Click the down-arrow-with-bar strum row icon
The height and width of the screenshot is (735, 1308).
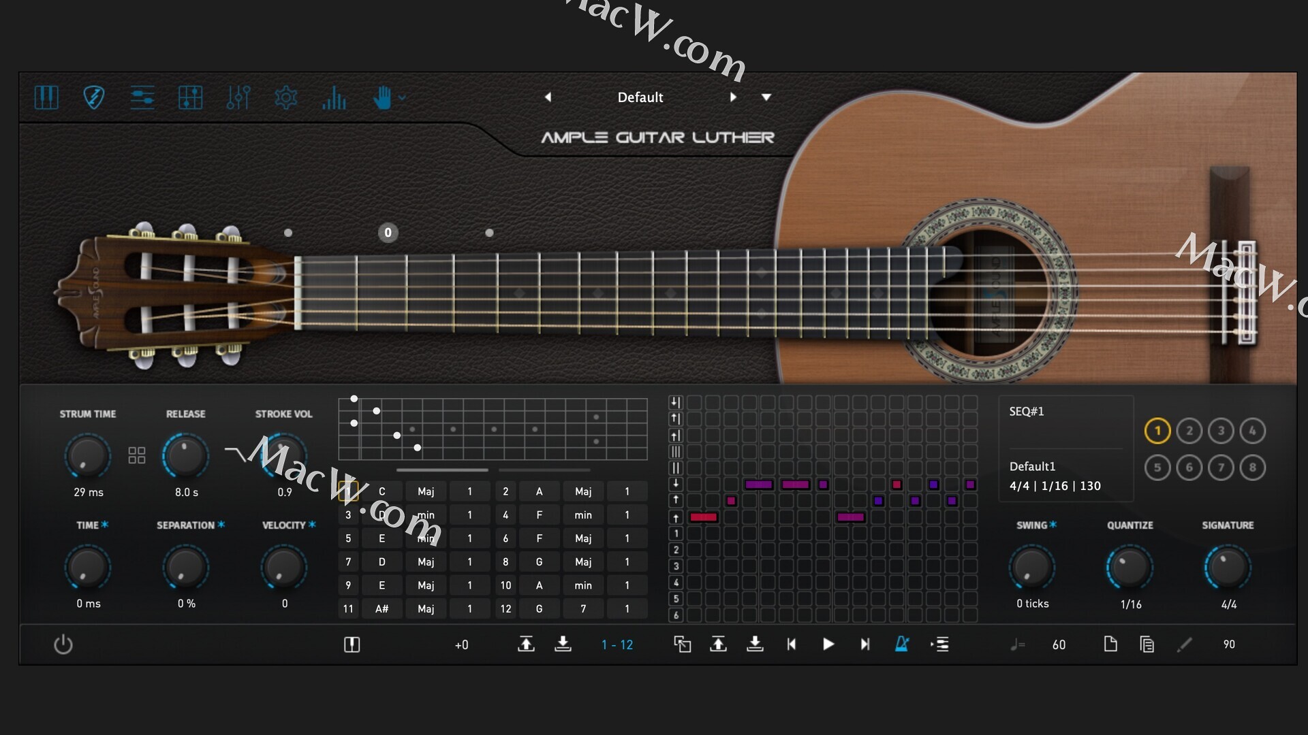point(676,402)
